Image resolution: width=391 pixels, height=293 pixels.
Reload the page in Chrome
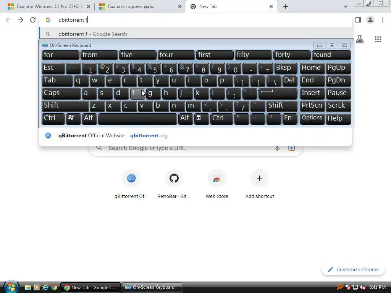pyautogui.click(x=33, y=20)
